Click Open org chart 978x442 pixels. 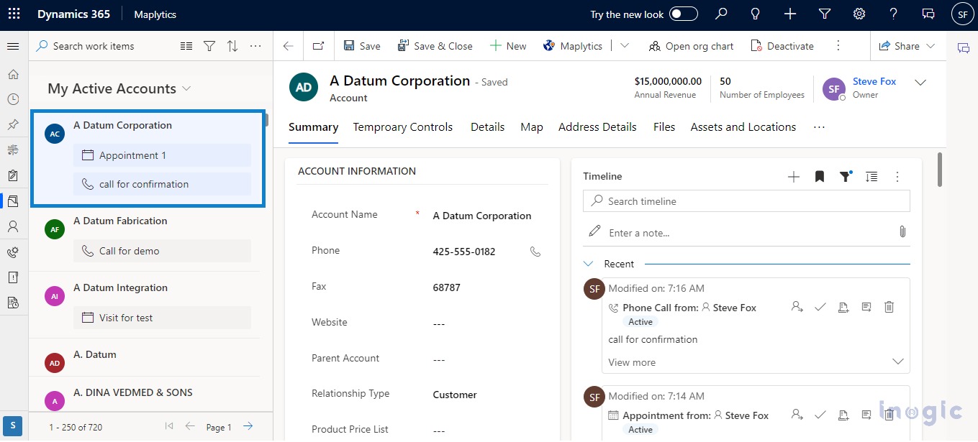tap(691, 46)
